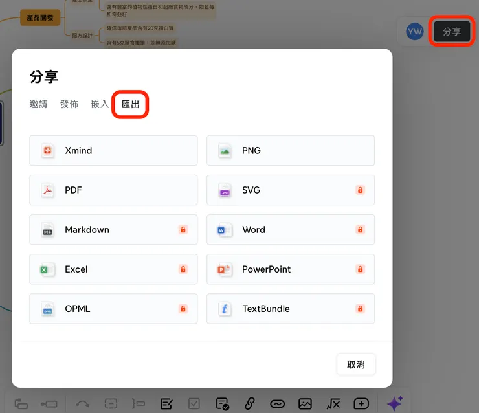The image size is (479, 413).
Task: Click the summary bracket toolbar icon
Action: [x=139, y=404]
